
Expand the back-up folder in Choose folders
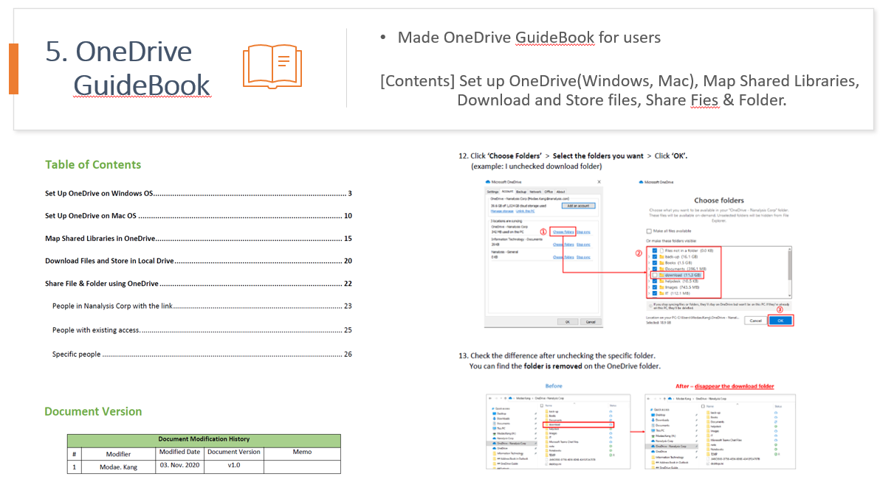pos(649,256)
